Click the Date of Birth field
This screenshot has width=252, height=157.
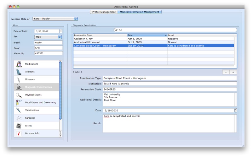click(47, 31)
